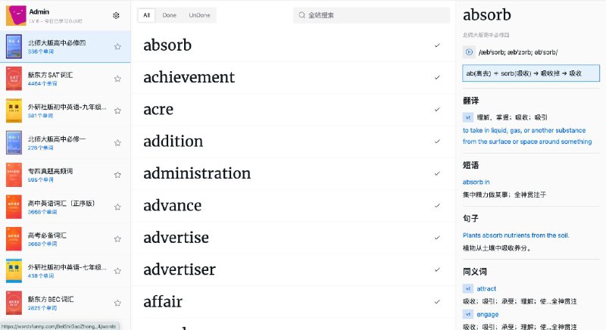Open the 高中英语词汇（正序版） book thumbnail
606x330 pixels.
click(x=14, y=207)
